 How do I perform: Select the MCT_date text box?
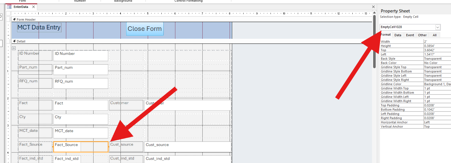(81, 133)
